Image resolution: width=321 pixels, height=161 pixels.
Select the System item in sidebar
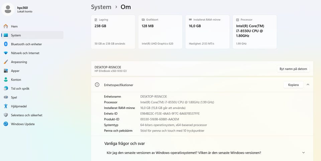coord(16,35)
